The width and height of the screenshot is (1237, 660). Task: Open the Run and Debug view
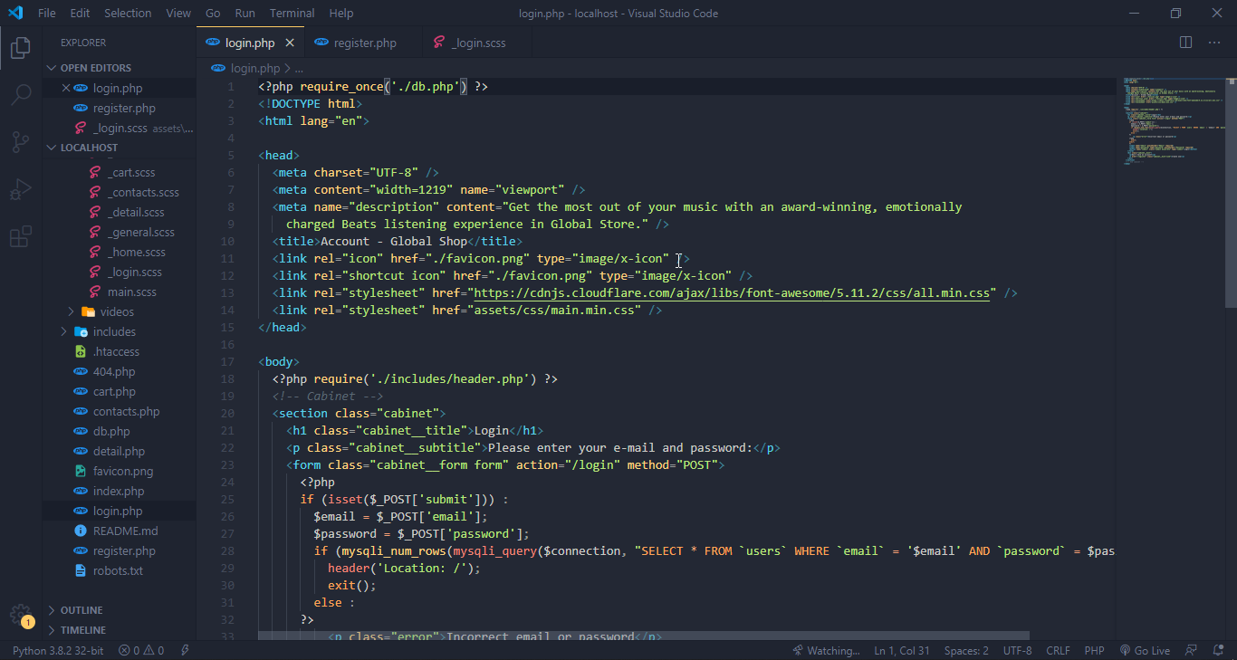(x=20, y=189)
